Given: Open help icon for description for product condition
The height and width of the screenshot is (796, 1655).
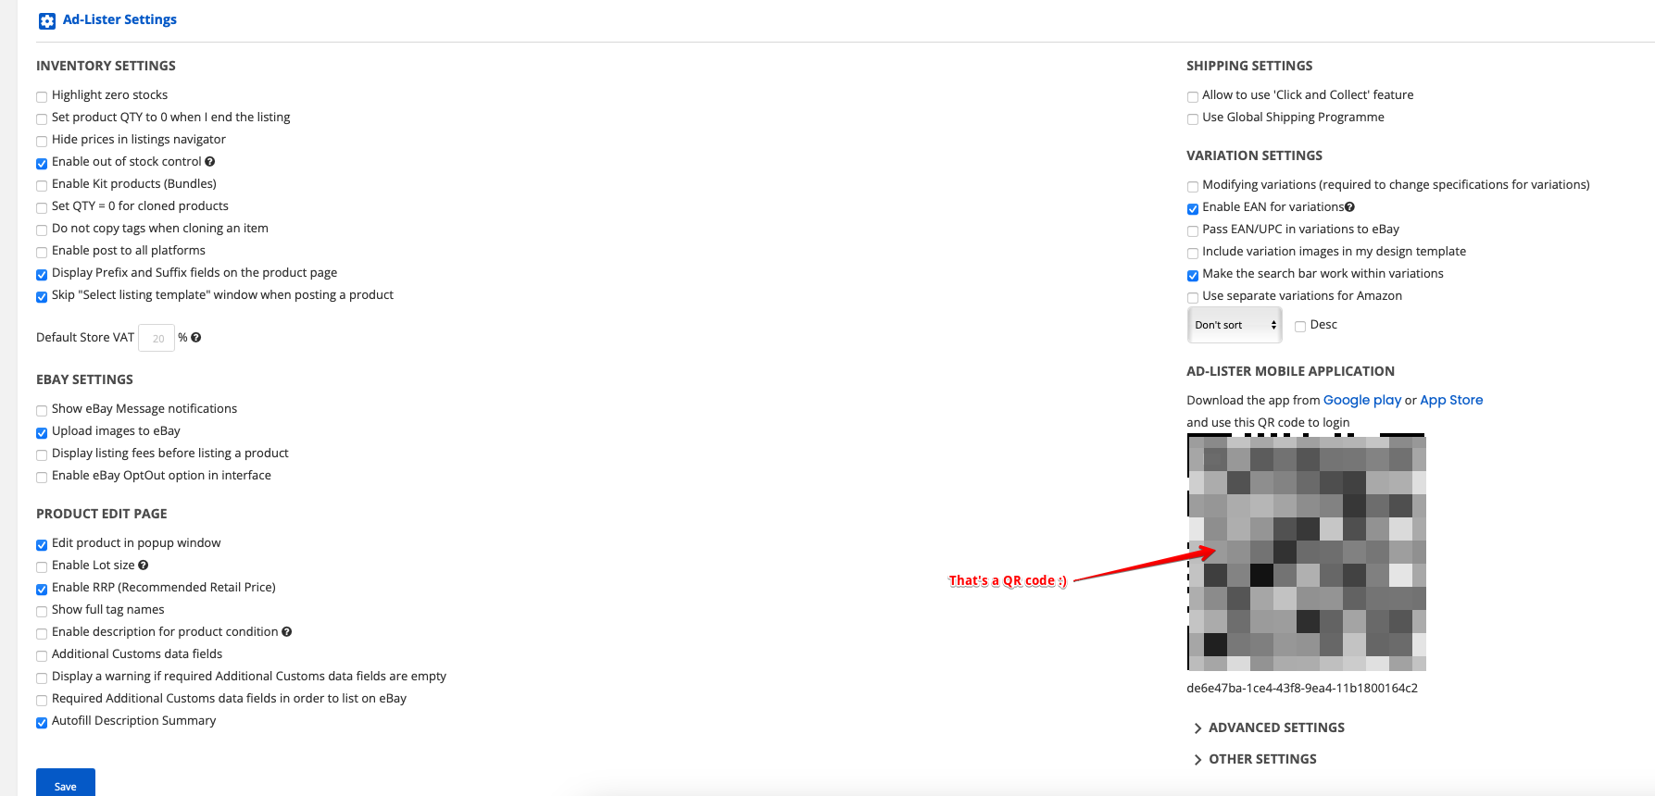Looking at the screenshot, I should tap(287, 632).
